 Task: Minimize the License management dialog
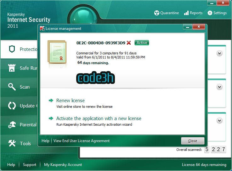click(x=188, y=27)
